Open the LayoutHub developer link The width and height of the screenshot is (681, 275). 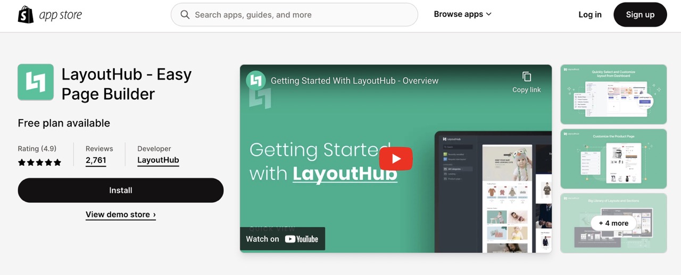click(158, 160)
